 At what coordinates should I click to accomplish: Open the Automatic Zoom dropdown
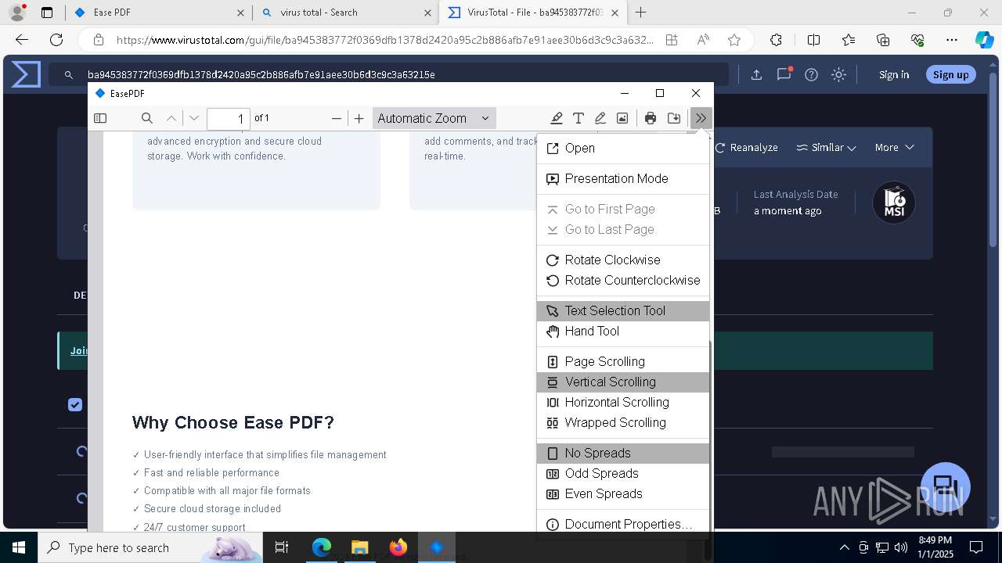434,118
